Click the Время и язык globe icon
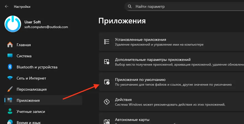Screen dimensions: 244x124 (x=10, y=122)
